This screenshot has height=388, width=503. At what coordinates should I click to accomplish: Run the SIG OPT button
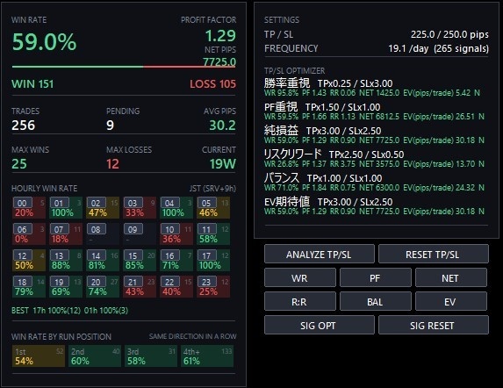point(320,326)
